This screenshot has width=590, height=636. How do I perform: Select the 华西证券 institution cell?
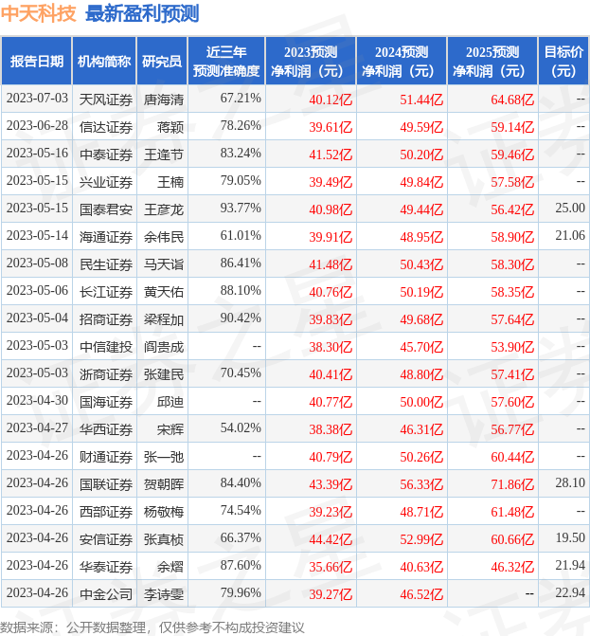106,429
